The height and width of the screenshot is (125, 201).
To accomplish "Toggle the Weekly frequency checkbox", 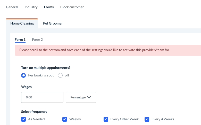I will pyautogui.click(x=65, y=119).
